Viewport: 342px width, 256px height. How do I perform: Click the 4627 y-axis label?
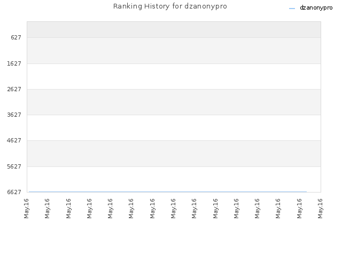click(14, 140)
